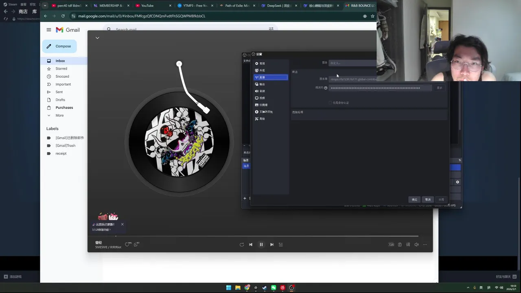The width and height of the screenshot is (521, 293).
Task: Click the OBS stream key field
Action: coord(380,88)
